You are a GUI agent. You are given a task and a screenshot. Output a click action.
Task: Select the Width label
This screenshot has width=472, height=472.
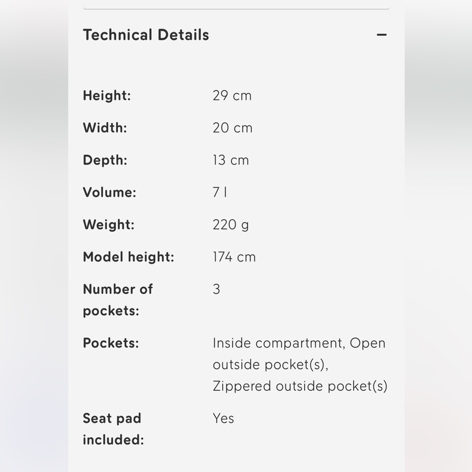pos(105,128)
